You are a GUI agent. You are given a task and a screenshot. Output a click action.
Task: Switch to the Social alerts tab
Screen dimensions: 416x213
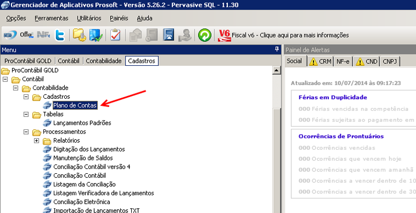[294, 61]
